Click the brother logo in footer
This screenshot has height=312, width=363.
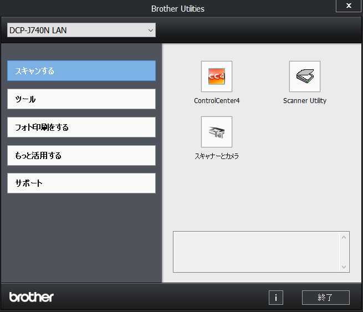pyautogui.click(x=32, y=297)
